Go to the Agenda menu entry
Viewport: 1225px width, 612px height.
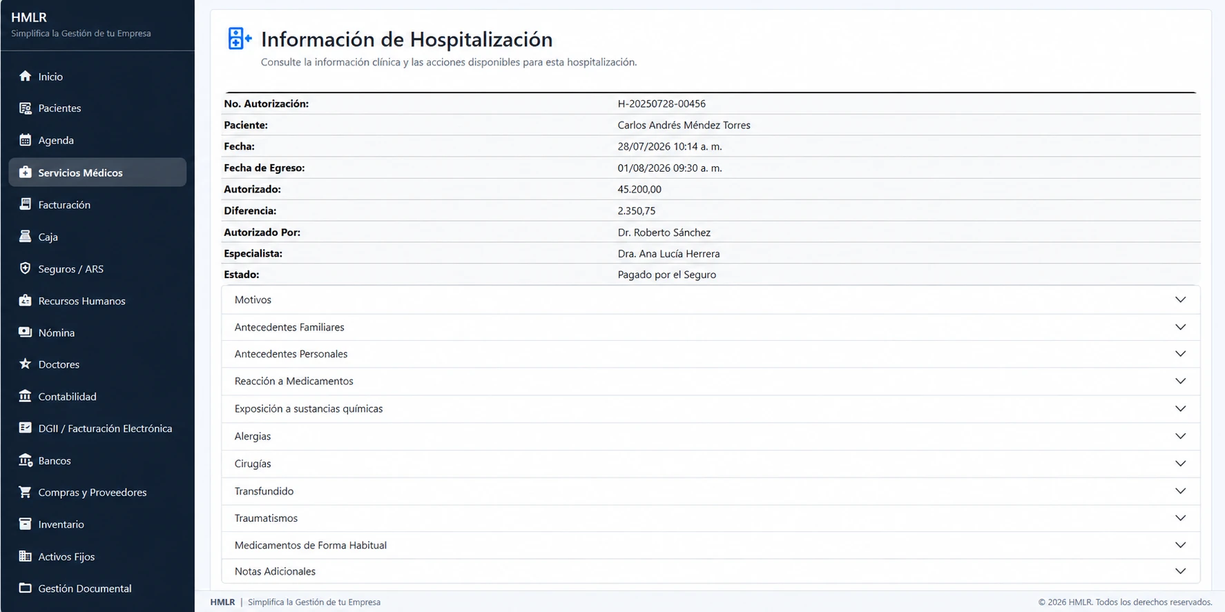pyautogui.click(x=97, y=140)
